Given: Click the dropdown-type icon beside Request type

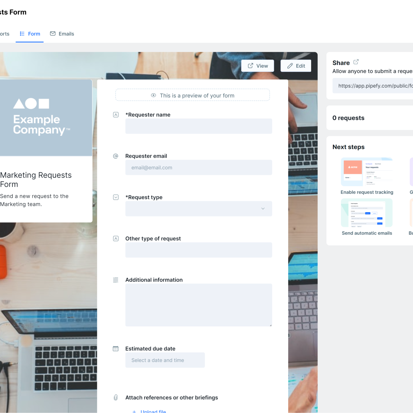Looking at the screenshot, I should (x=116, y=197).
